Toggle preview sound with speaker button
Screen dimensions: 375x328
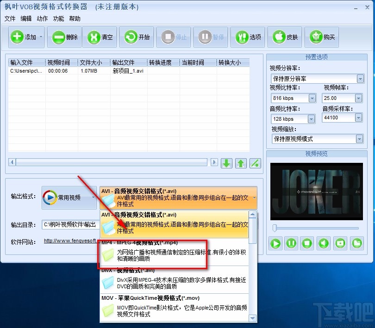coord(324,243)
